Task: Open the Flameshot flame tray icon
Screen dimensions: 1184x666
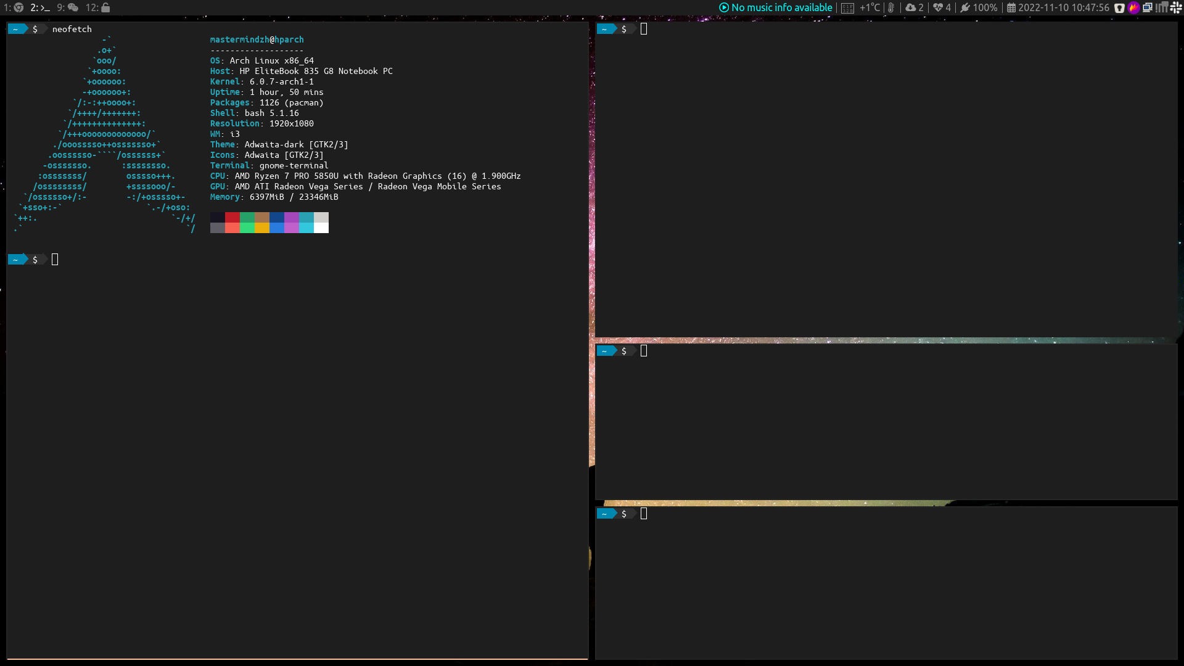Action: tap(1133, 7)
